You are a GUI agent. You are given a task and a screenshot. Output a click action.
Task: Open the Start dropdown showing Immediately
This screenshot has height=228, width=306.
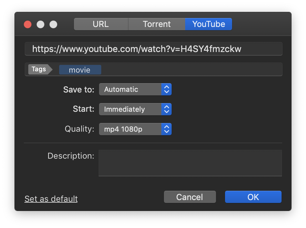[132, 109]
